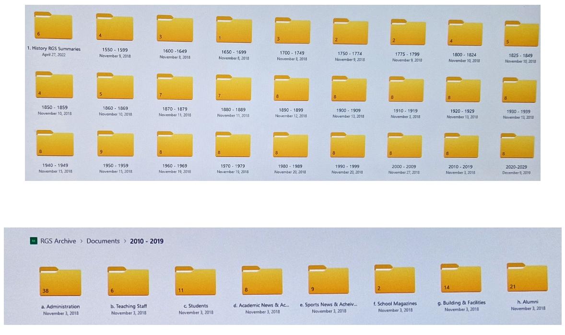Viewport: 565px width, 335px height.
Task: Open the 1950 - 1959 folder
Action: [115, 144]
